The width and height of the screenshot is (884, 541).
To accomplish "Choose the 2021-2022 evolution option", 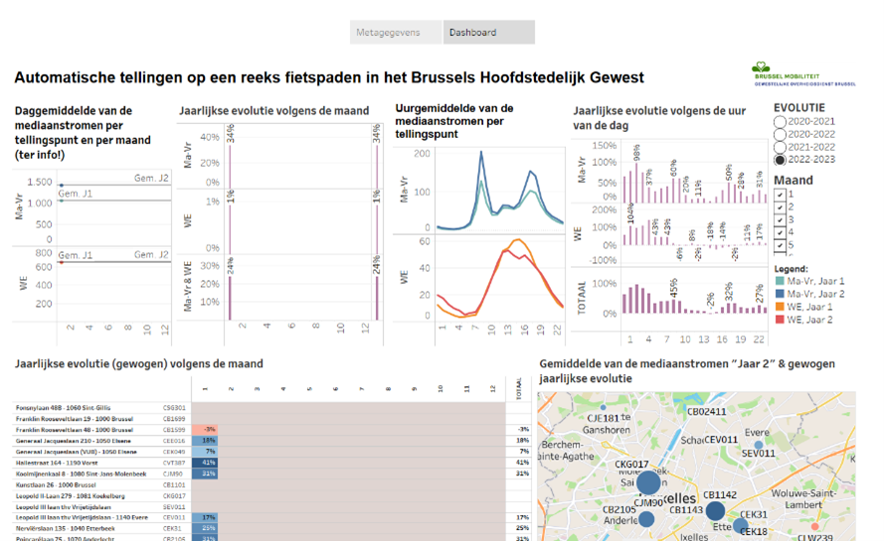I will coord(780,147).
